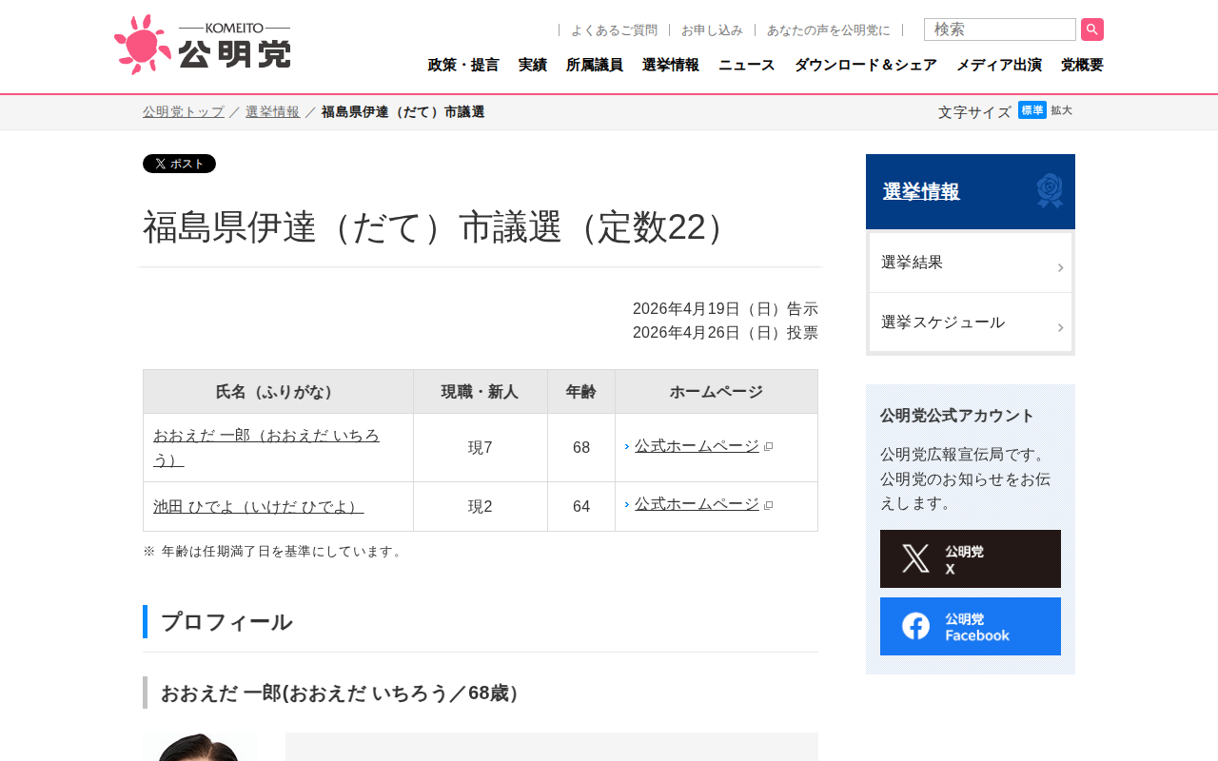Click the 現2 table cell
The width and height of the screenshot is (1218, 761).
(481, 506)
